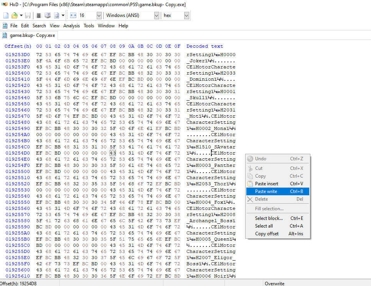The width and height of the screenshot is (371, 286).
Task: Choose Select all in context menu
Action: pyautogui.click(x=278, y=226)
